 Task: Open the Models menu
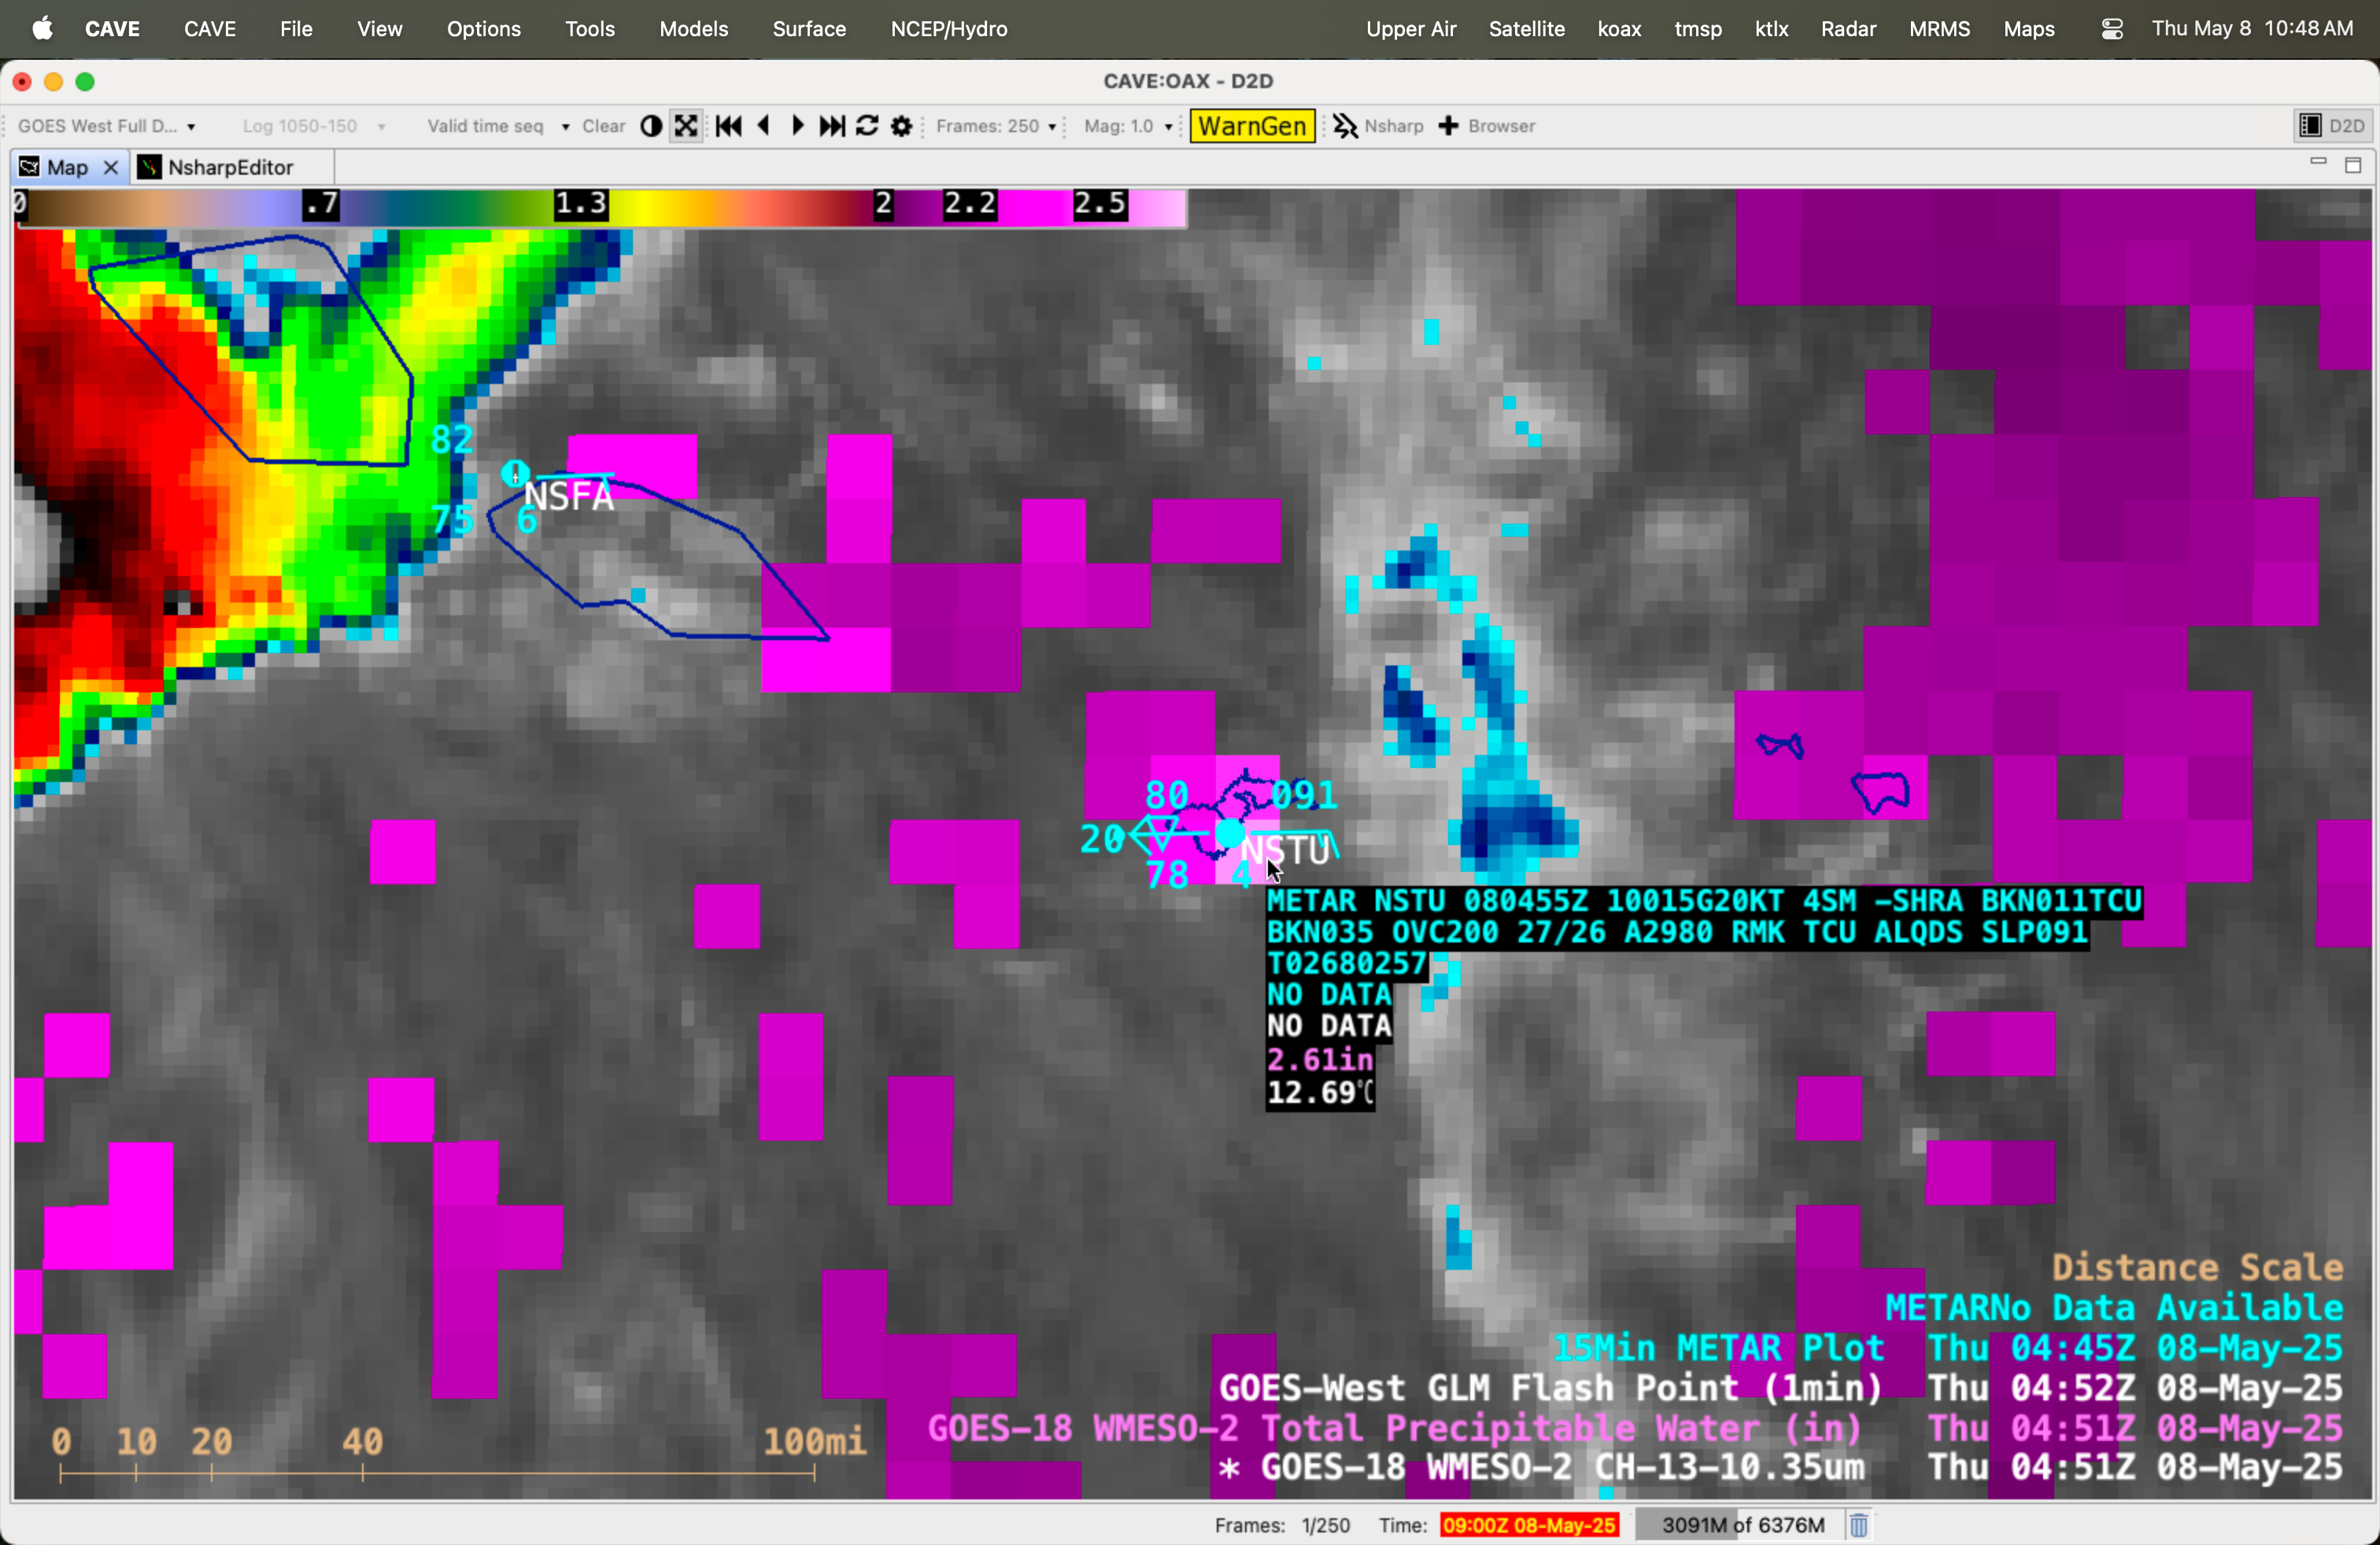click(x=694, y=29)
